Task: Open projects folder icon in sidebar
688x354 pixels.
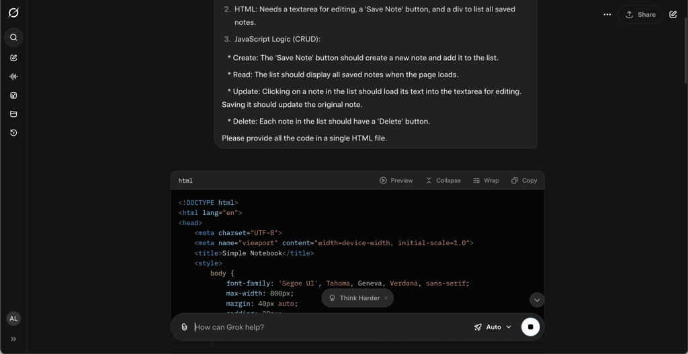Action: click(13, 114)
